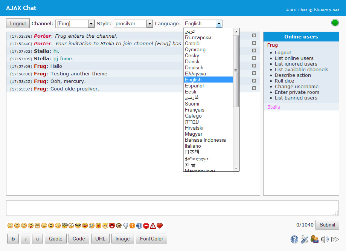Viewport: 346px width, 251px height.
Task: Insert the sunglasses smiley emoticon
Action: (x=77, y=225)
